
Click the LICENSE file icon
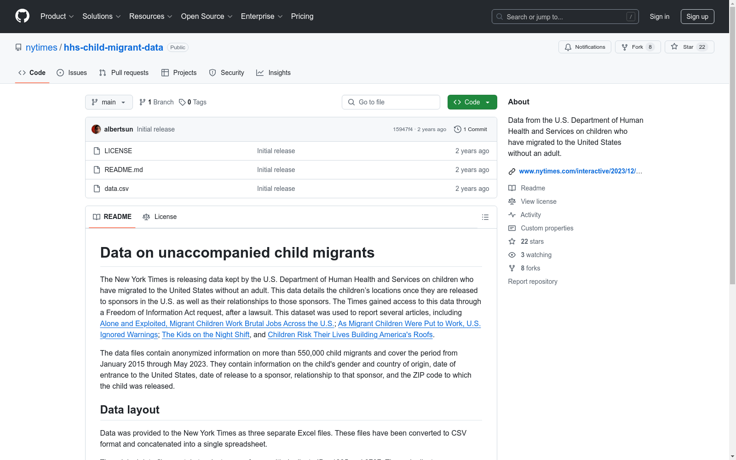point(97,151)
